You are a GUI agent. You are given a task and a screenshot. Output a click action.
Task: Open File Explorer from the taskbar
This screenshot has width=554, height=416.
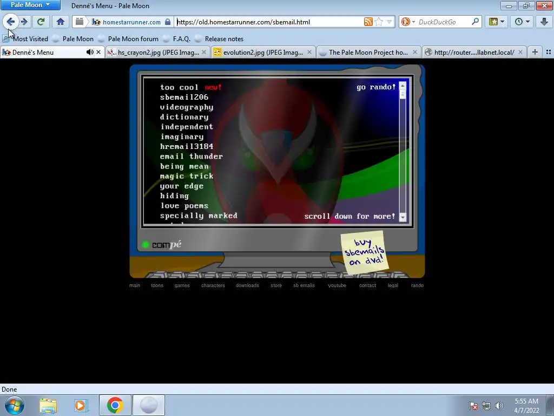(x=48, y=405)
